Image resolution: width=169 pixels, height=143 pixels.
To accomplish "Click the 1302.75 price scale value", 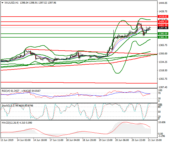I will [163, 79].
